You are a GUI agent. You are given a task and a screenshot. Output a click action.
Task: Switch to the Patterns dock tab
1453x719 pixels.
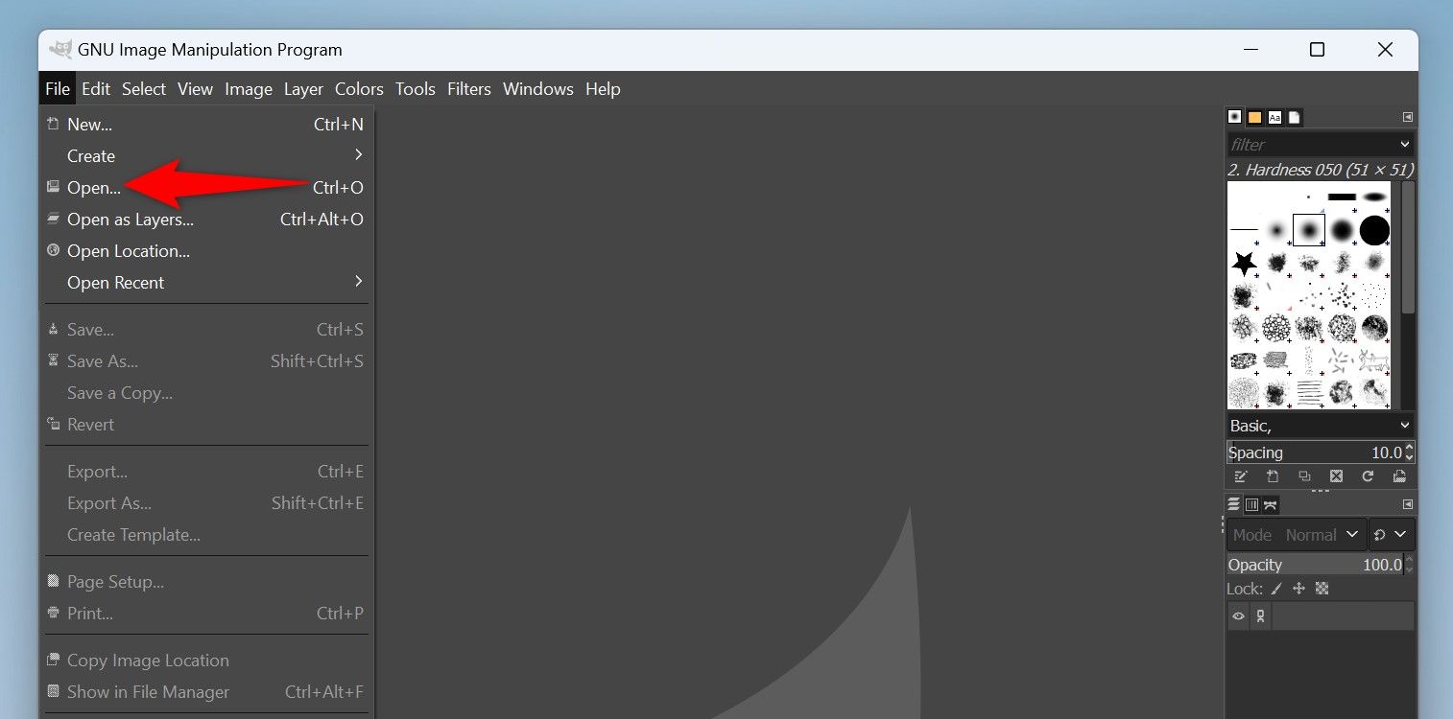[x=1254, y=117]
